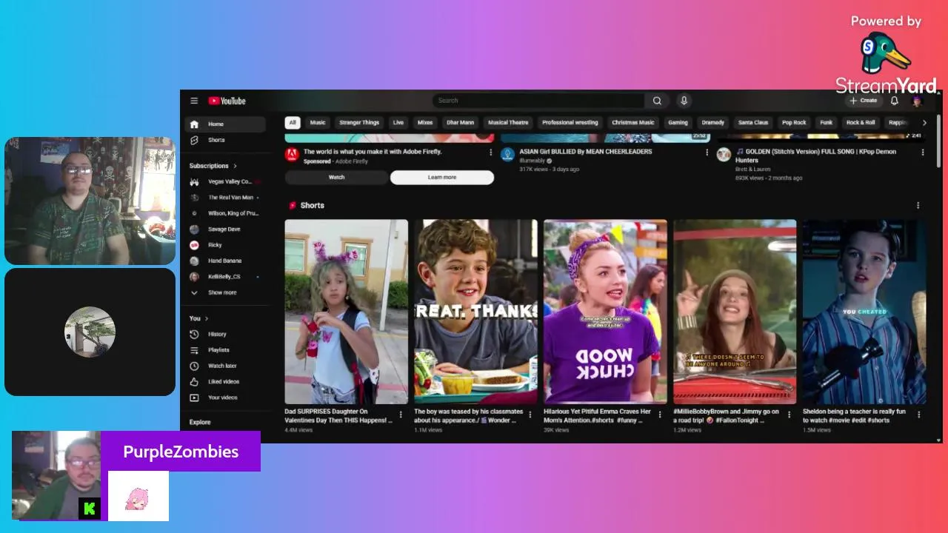Open The Real Van Man channel avatar
Screen dimensions: 948x533
tap(194, 198)
